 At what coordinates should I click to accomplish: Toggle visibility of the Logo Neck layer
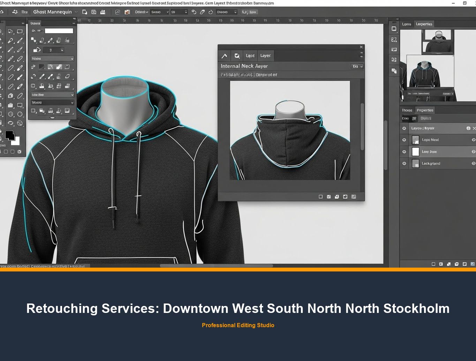point(404,140)
